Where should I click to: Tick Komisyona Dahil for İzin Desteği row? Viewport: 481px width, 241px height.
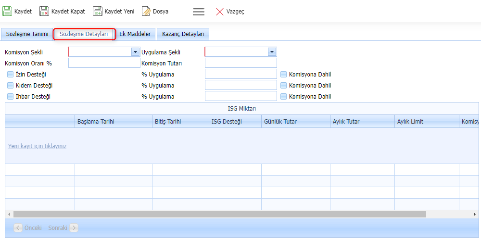click(284, 75)
